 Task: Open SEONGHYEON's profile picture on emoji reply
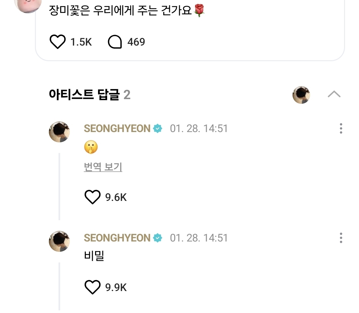[x=59, y=132]
